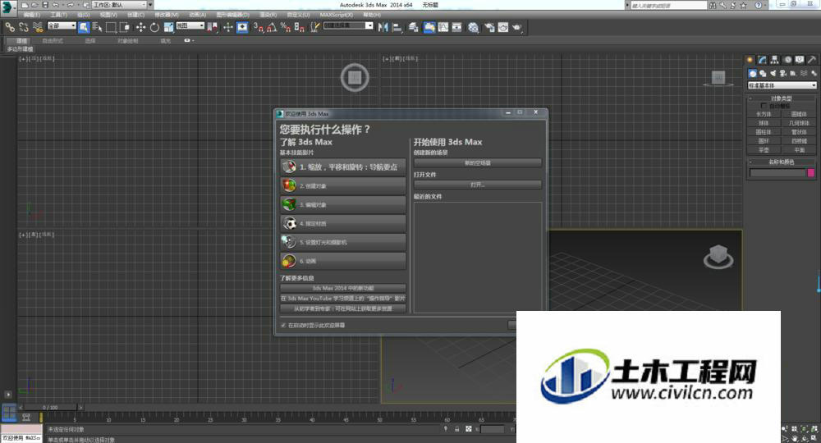Activate the Select Object tool
The image size is (821, 443).
click(x=84, y=27)
